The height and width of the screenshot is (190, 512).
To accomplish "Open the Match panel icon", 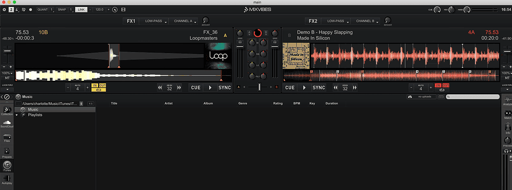I will pyautogui.click(x=507, y=114).
